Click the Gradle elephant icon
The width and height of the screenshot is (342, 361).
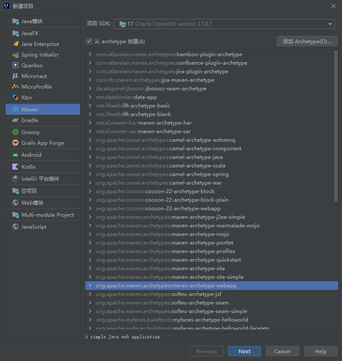(x=15, y=120)
